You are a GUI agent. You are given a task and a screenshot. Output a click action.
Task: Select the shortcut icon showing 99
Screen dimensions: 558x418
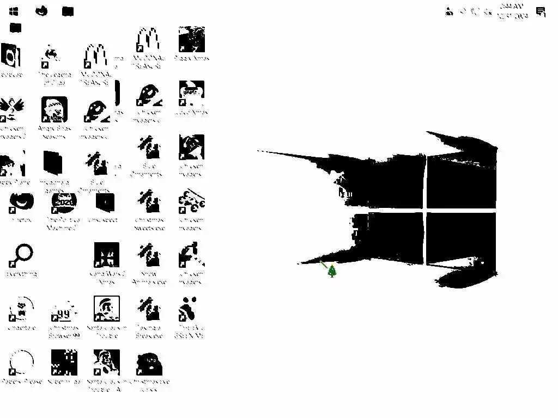[64, 311]
